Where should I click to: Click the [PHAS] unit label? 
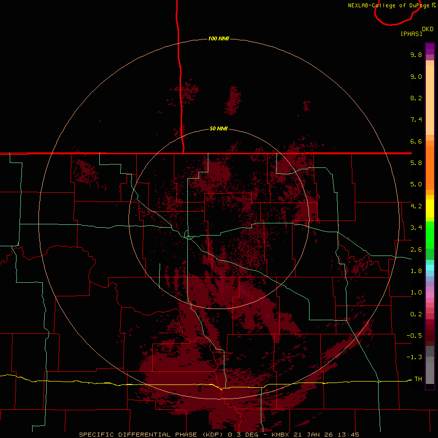(411, 34)
